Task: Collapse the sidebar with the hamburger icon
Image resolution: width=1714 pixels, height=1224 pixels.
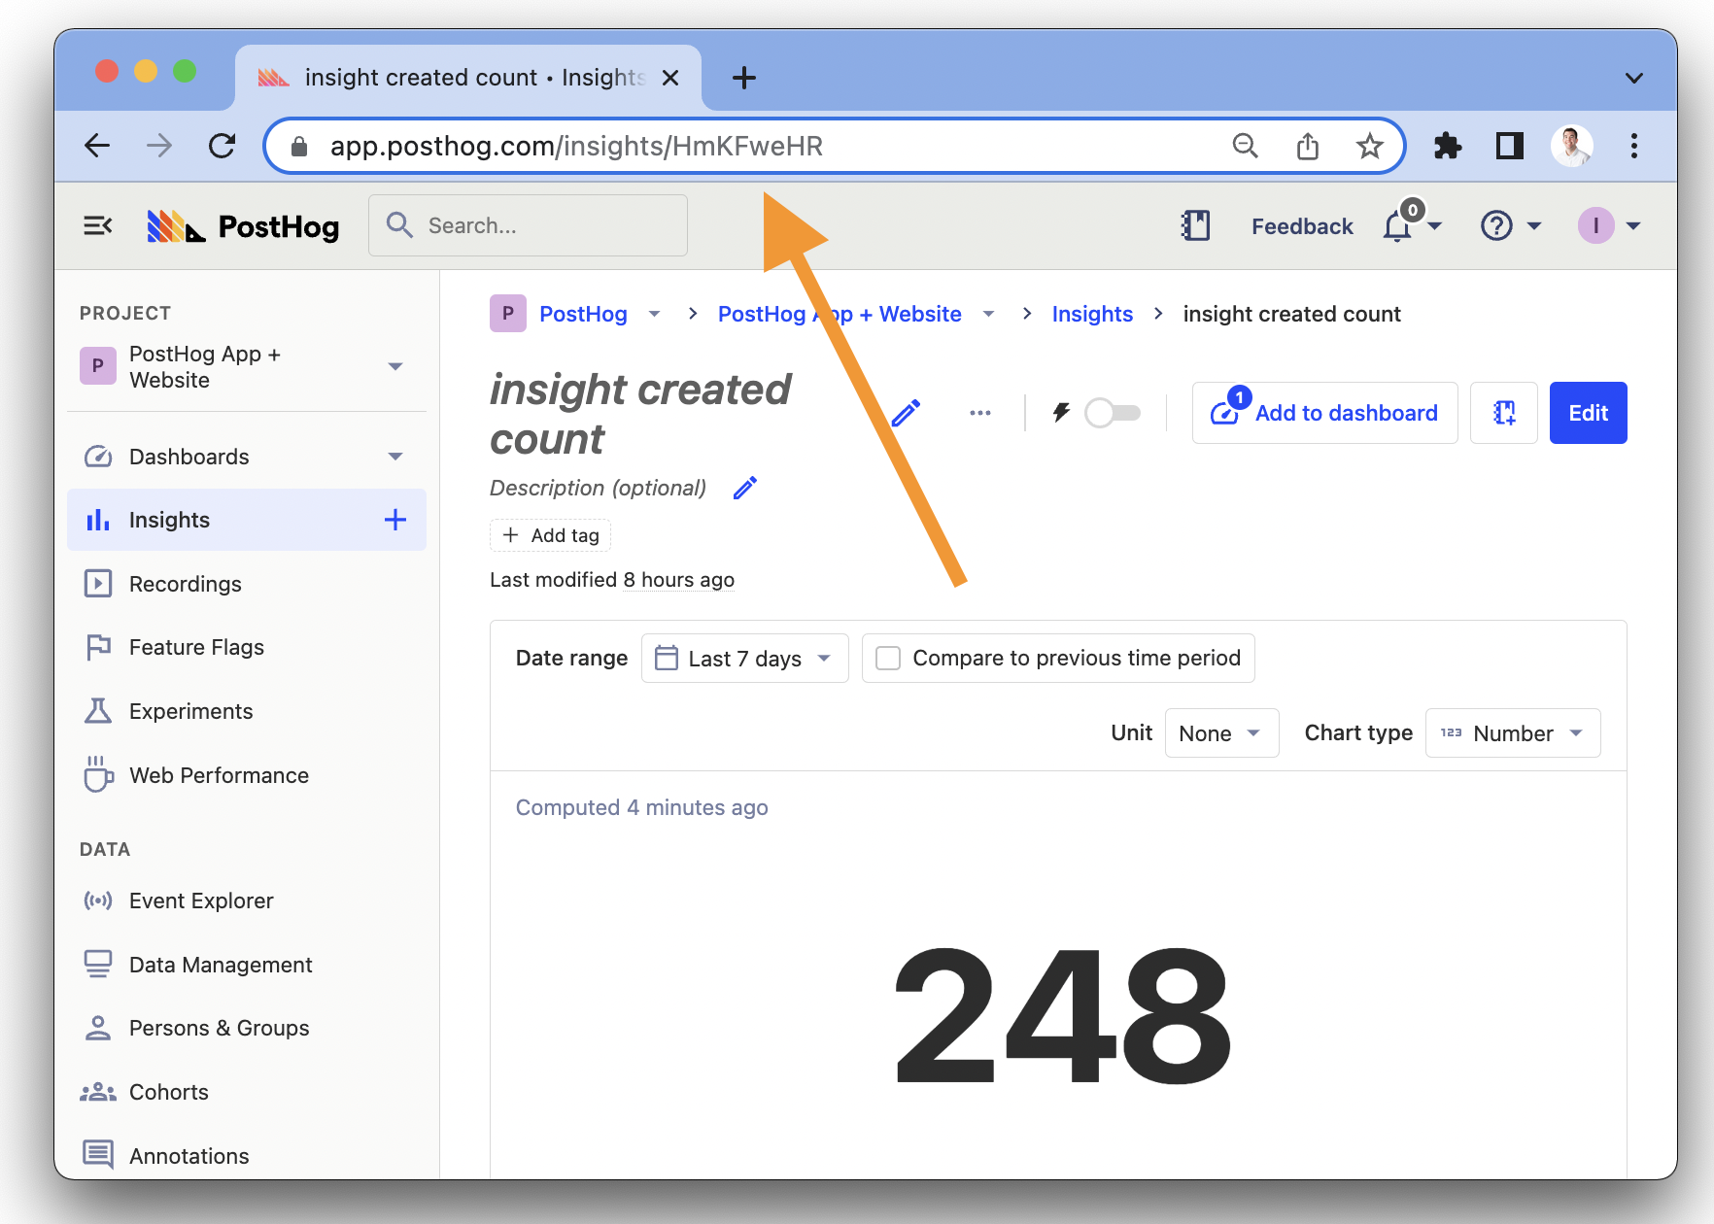Action: click(x=98, y=226)
